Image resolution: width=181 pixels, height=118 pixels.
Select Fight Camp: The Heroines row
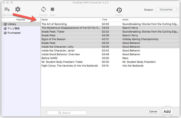(110, 66)
